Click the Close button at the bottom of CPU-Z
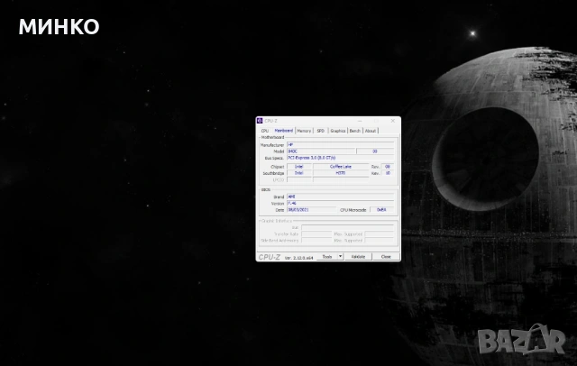The height and width of the screenshot is (366, 577). click(386, 257)
